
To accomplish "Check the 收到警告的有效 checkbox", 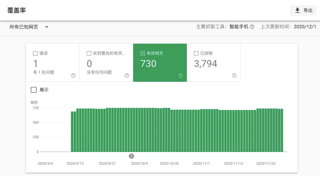I will click(89, 53).
